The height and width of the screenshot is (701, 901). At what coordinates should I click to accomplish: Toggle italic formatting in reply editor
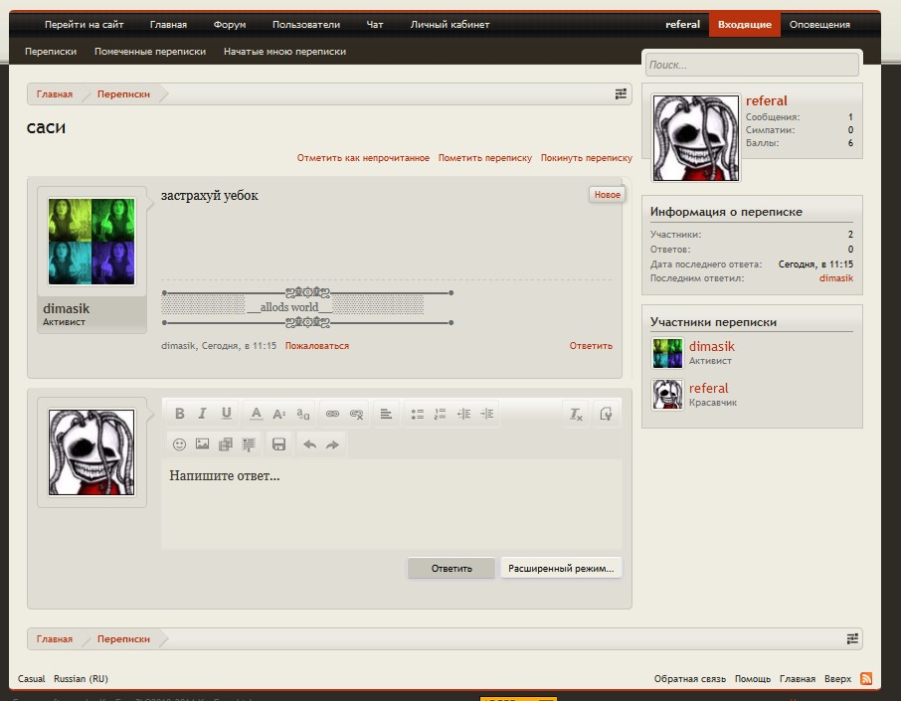click(202, 414)
